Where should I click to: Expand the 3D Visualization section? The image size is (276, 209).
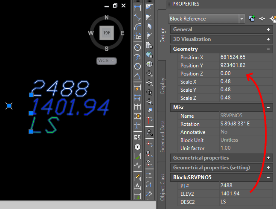tap(268, 39)
